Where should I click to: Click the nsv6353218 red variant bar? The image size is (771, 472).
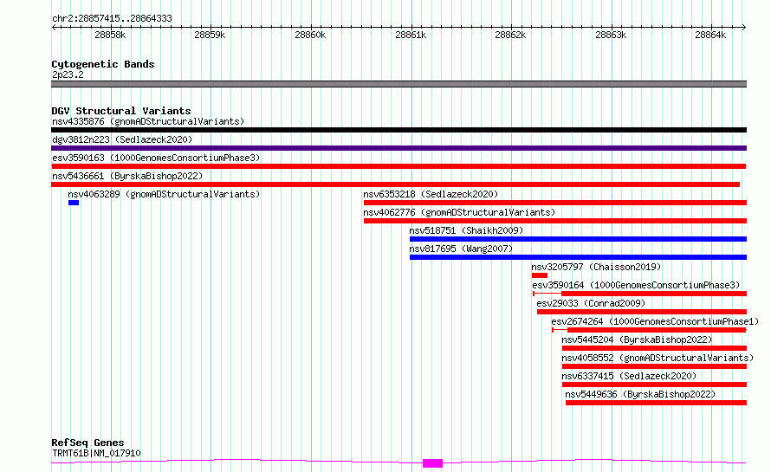[555, 203]
